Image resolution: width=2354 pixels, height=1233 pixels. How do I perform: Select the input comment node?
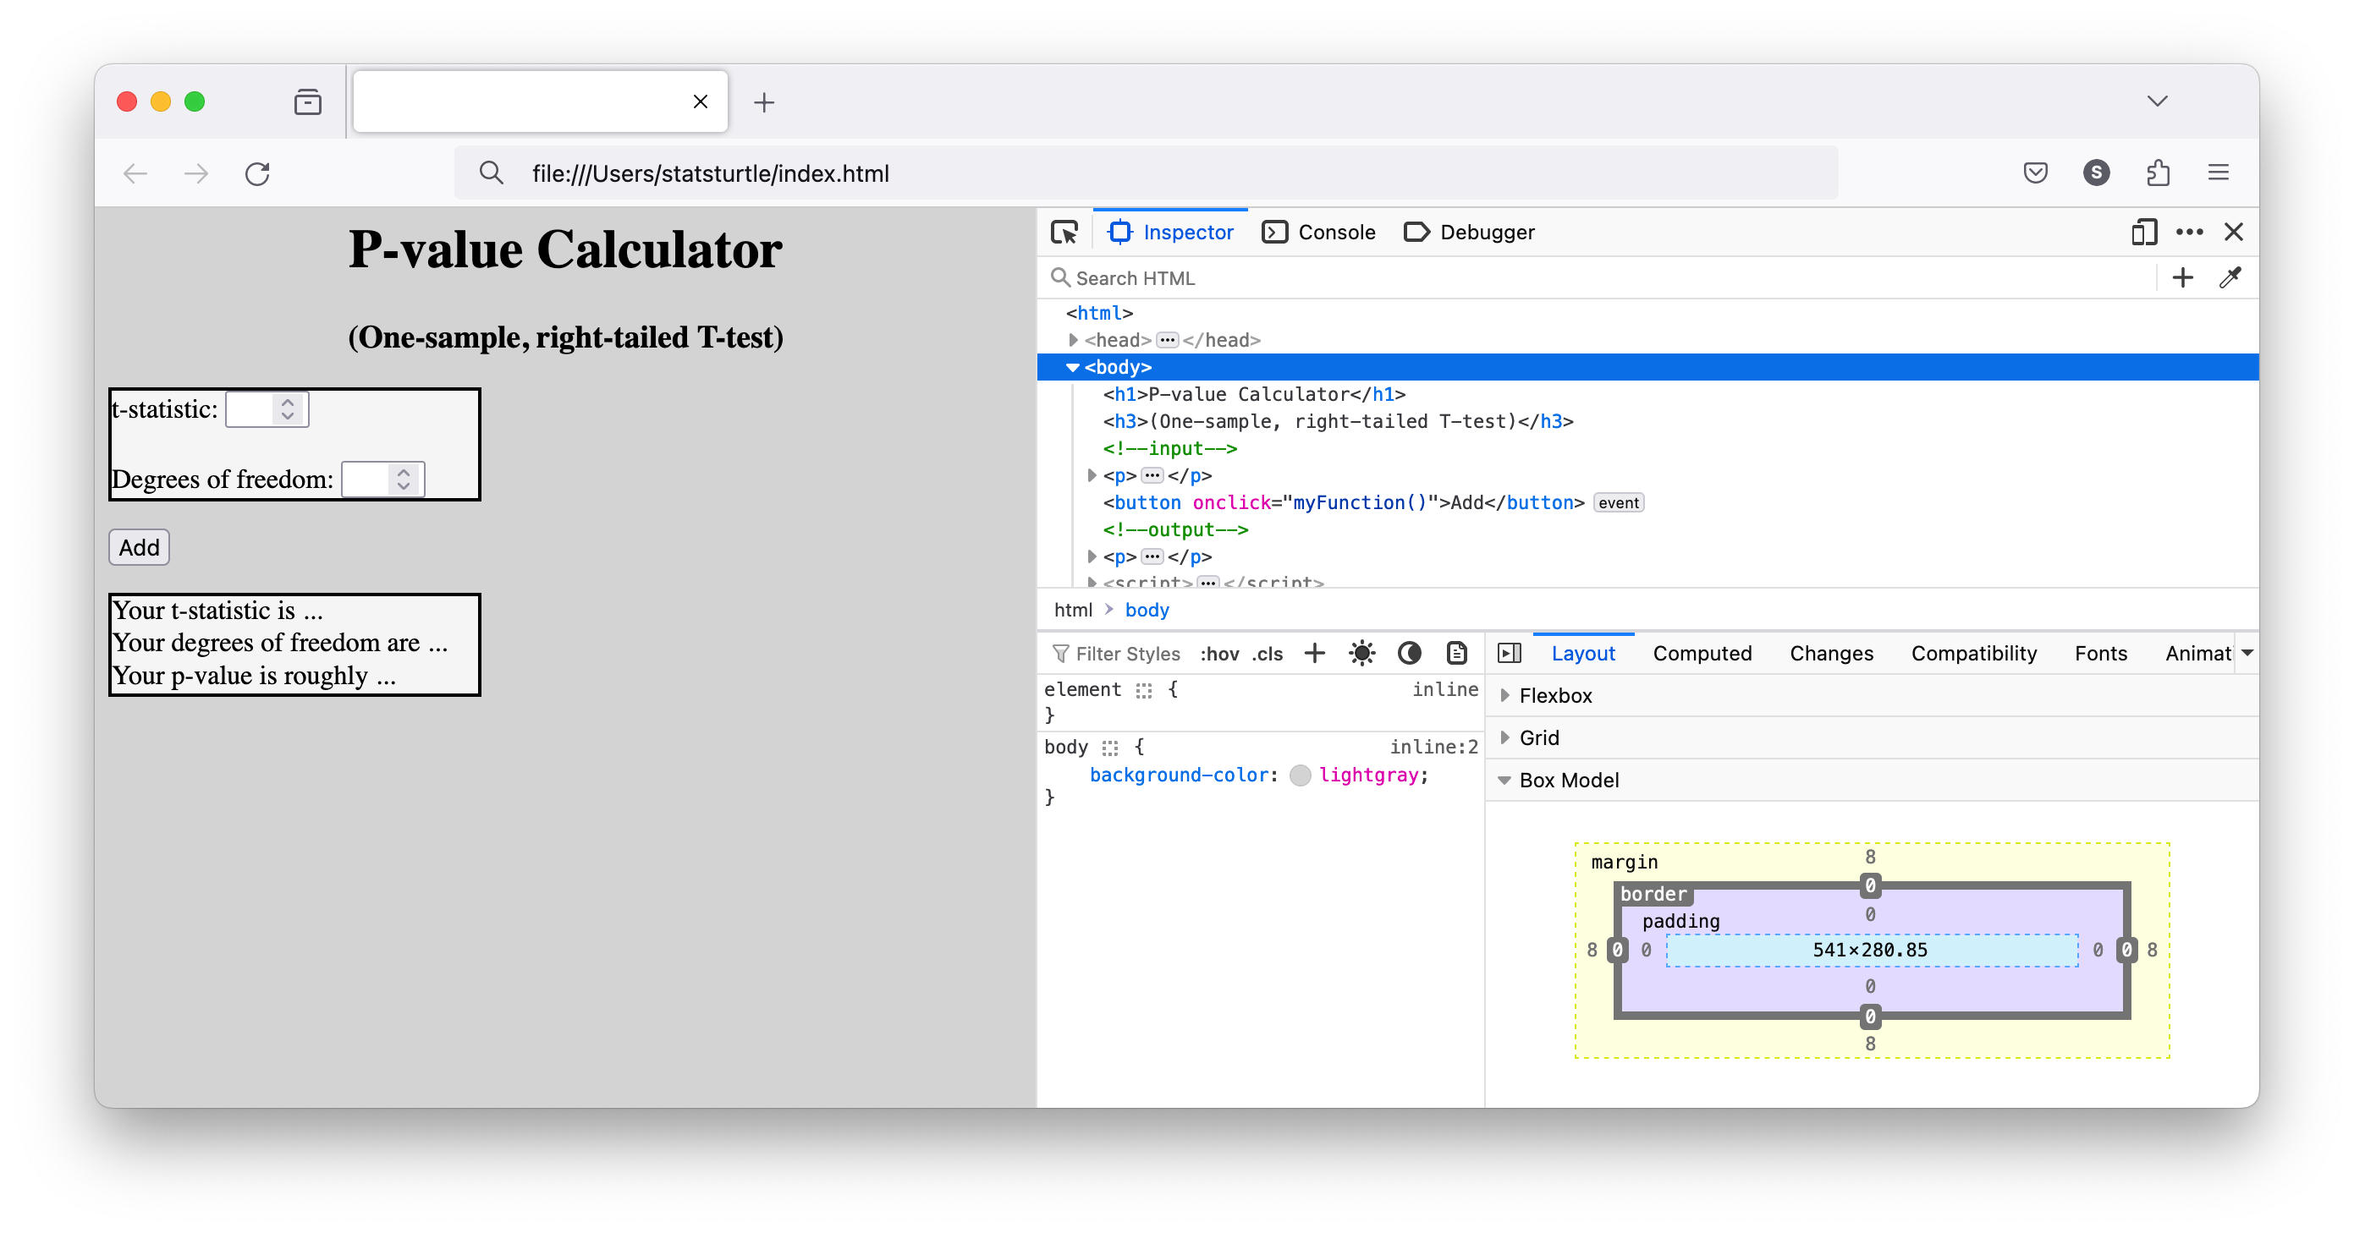click(1169, 447)
